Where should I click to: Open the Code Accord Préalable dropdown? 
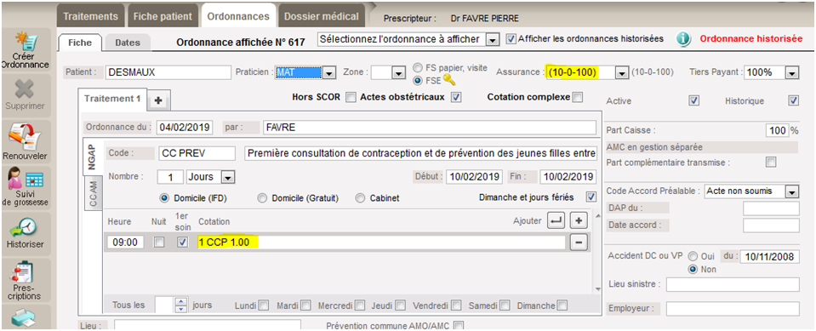pos(791,191)
